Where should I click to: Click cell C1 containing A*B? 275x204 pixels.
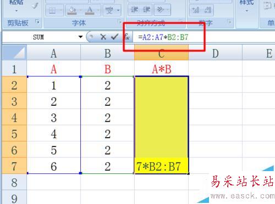161,69
